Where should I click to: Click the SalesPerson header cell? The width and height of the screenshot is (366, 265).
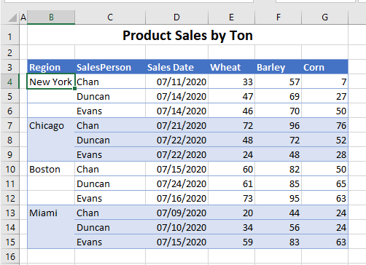(110, 67)
